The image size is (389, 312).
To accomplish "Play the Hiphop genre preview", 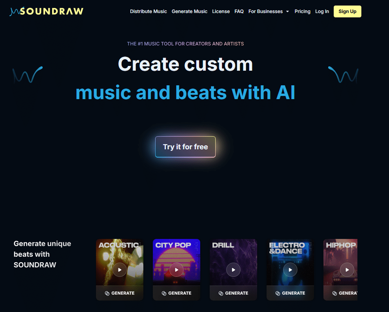I will (347, 270).
